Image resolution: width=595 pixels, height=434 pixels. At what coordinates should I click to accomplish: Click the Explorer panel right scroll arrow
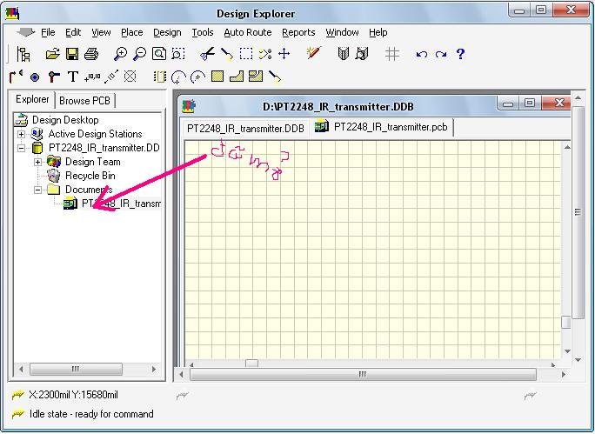pos(154,369)
